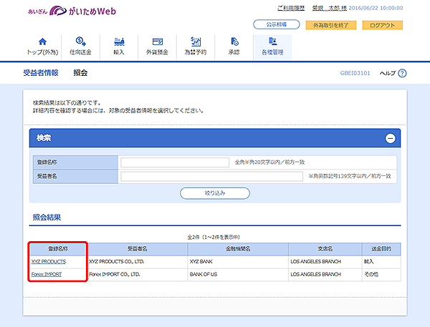
Task: Focus the 受益者名 search input field
Action: 211,176
